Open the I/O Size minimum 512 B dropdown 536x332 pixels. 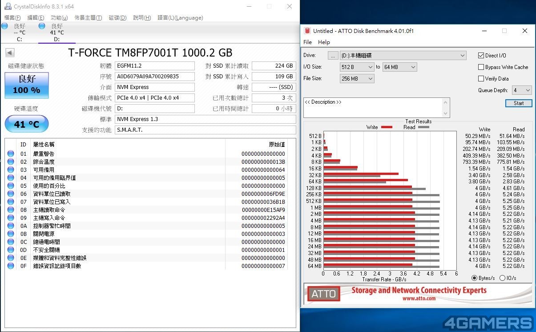point(357,67)
